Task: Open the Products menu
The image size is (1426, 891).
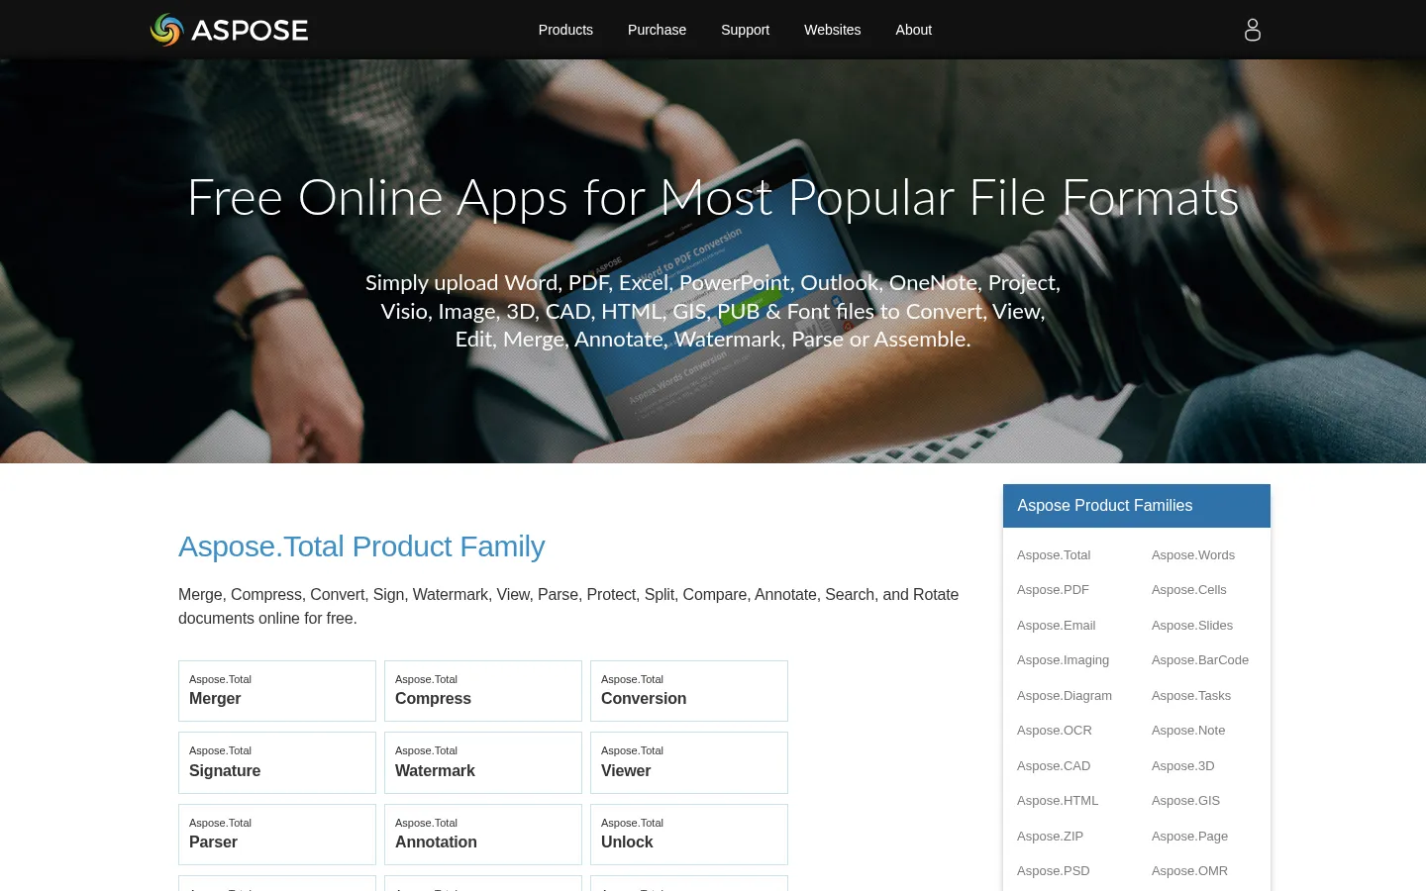Action: (x=565, y=30)
